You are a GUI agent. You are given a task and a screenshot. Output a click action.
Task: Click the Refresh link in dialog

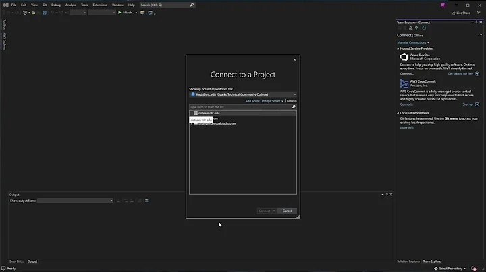pos(292,101)
